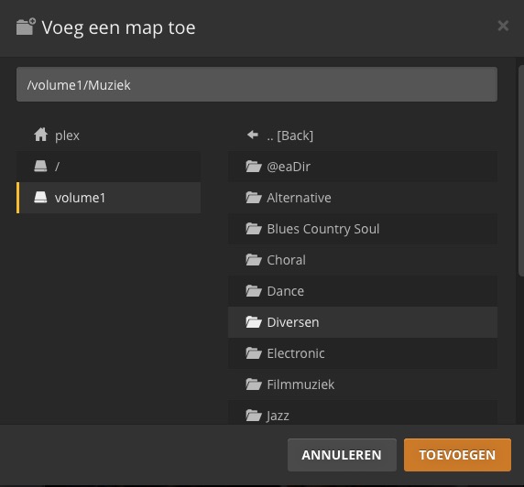Viewport: 524px width, 487px height.
Task: Open the Blues Country Soul folder
Action: pyautogui.click(x=363, y=229)
